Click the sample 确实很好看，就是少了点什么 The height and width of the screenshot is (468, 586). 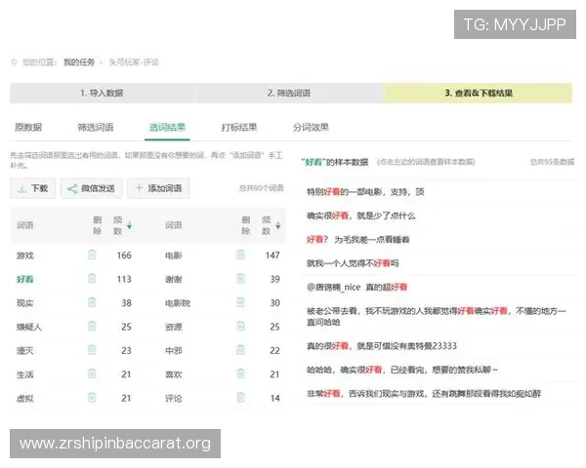click(360, 215)
